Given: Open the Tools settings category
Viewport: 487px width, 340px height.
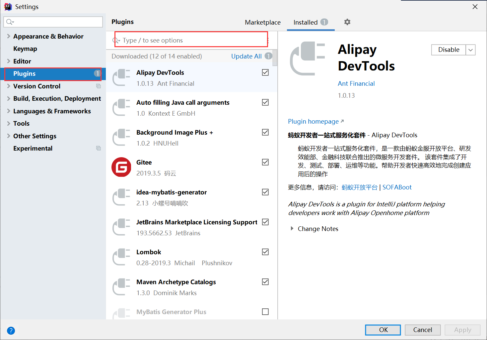Looking at the screenshot, I should [x=21, y=123].
